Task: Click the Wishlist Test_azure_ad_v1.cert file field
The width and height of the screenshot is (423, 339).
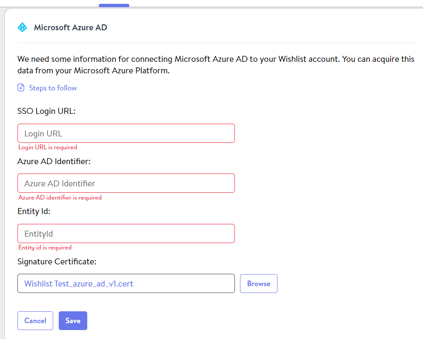Action: click(126, 283)
